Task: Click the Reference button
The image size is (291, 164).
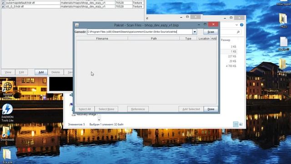Action: pos(138,109)
